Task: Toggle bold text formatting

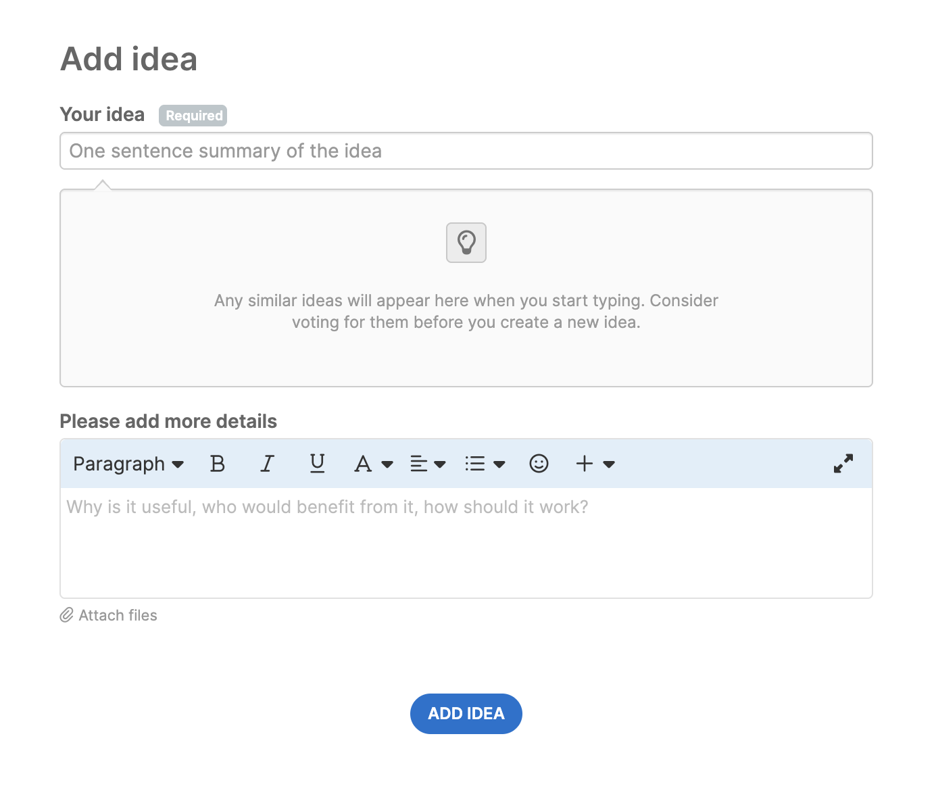Action: pos(217,464)
